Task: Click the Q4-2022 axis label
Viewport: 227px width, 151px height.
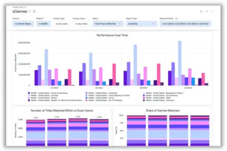Action: click(188, 88)
